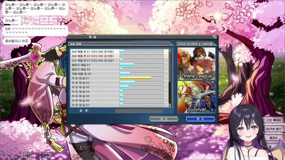Select 자 유 채 널 04 row
Image resolution: width=285 pixels, height=160 pixels.
tap(119, 92)
